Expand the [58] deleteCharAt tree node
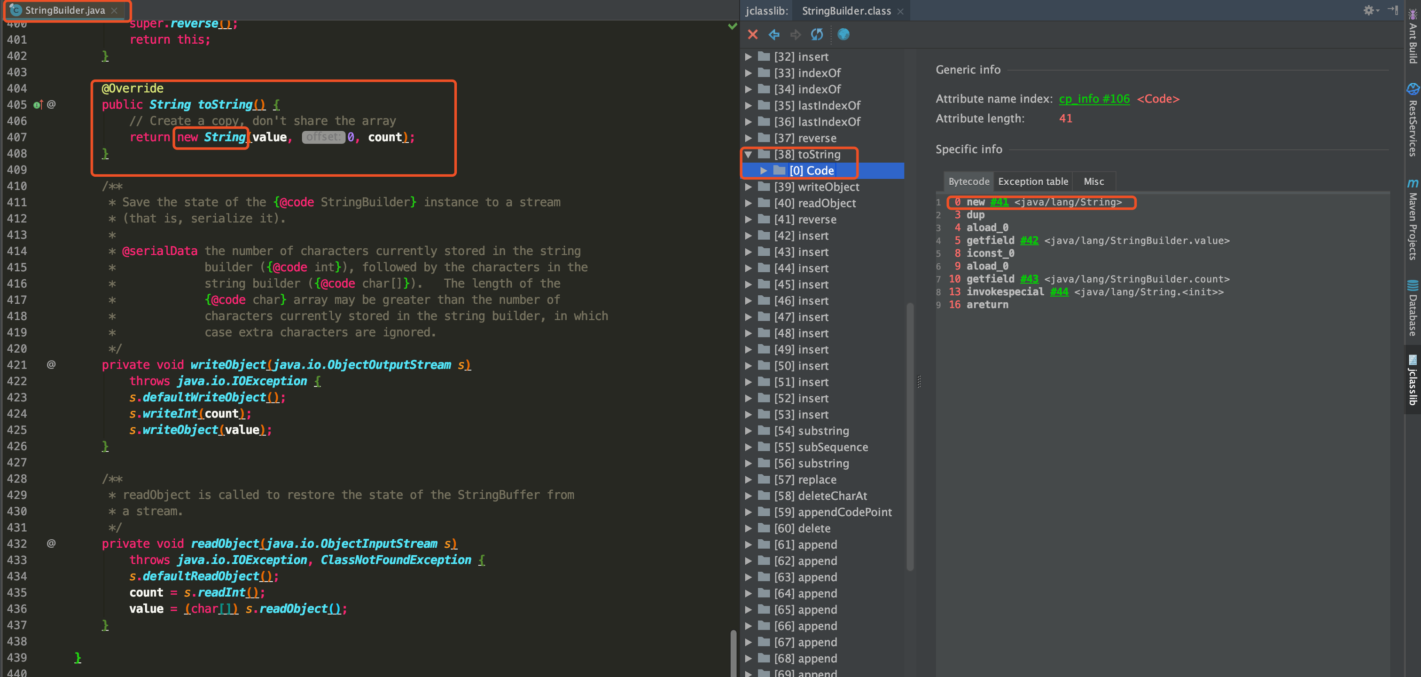Screen dimensions: 1421x677 749,496
